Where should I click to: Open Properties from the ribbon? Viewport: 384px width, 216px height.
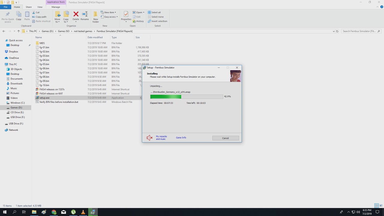click(x=126, y=17)
